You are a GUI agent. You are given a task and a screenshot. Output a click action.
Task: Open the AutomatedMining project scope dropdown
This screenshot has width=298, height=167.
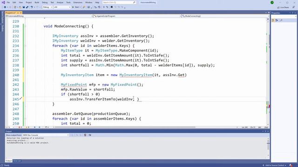(49, 16)
